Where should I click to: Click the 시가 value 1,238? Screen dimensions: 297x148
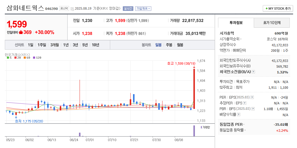(x=87, y=33)
